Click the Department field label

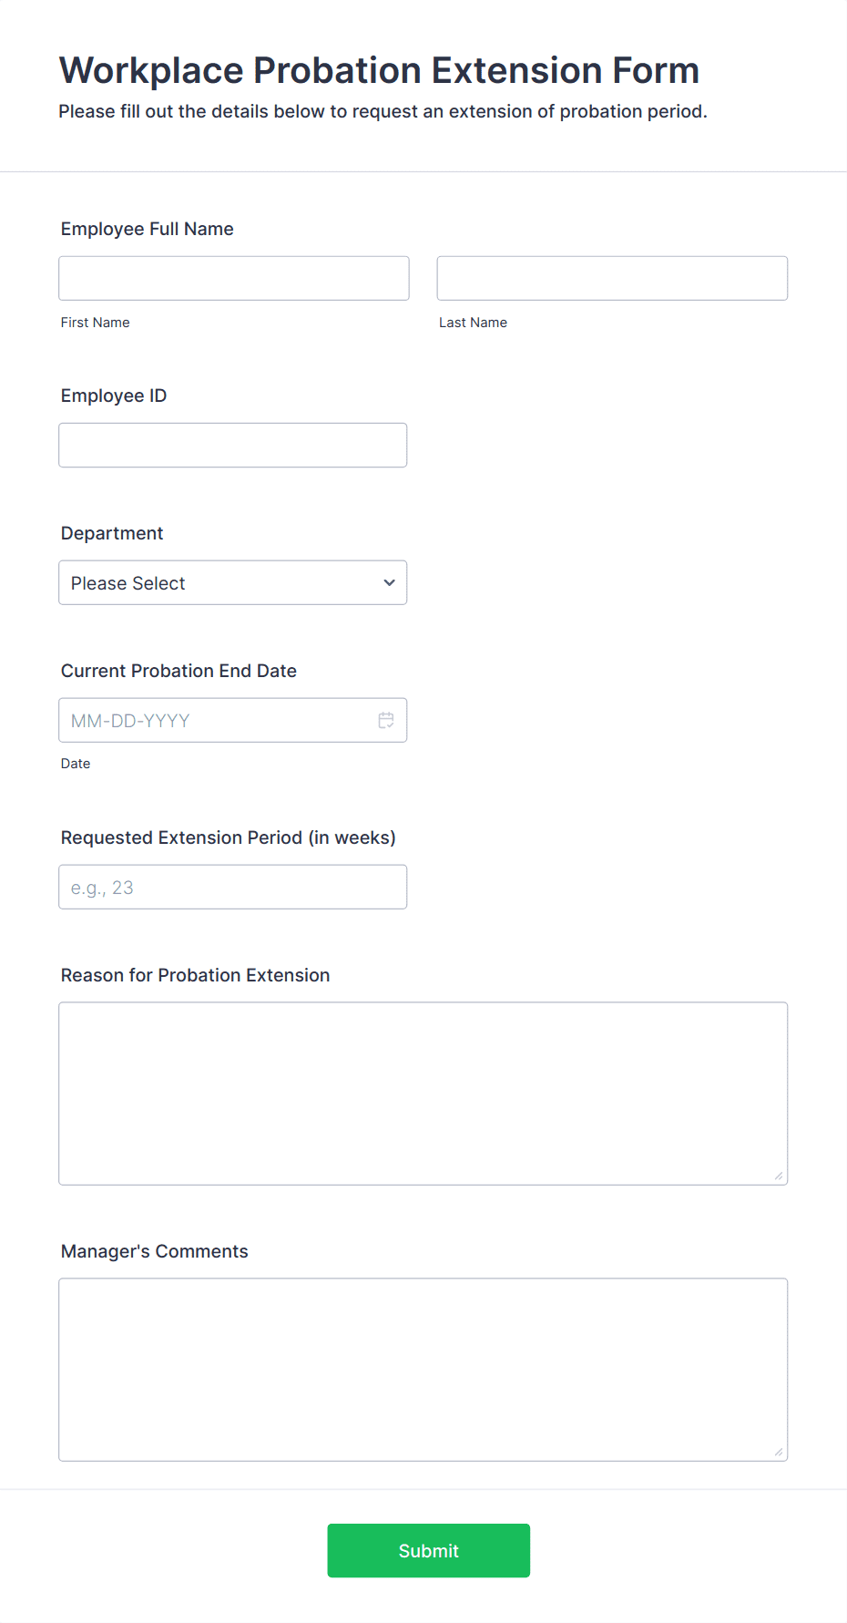click(x=112, y=533)
